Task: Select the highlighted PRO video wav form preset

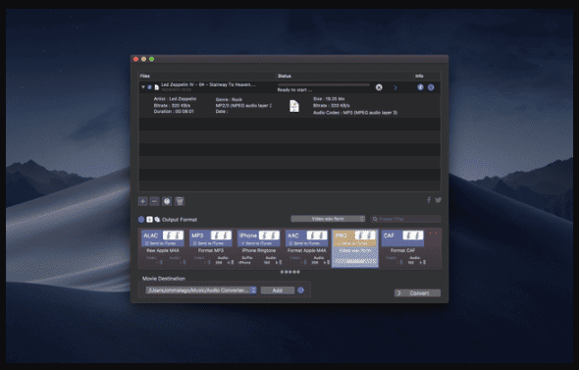Action: tap(355, 248)
